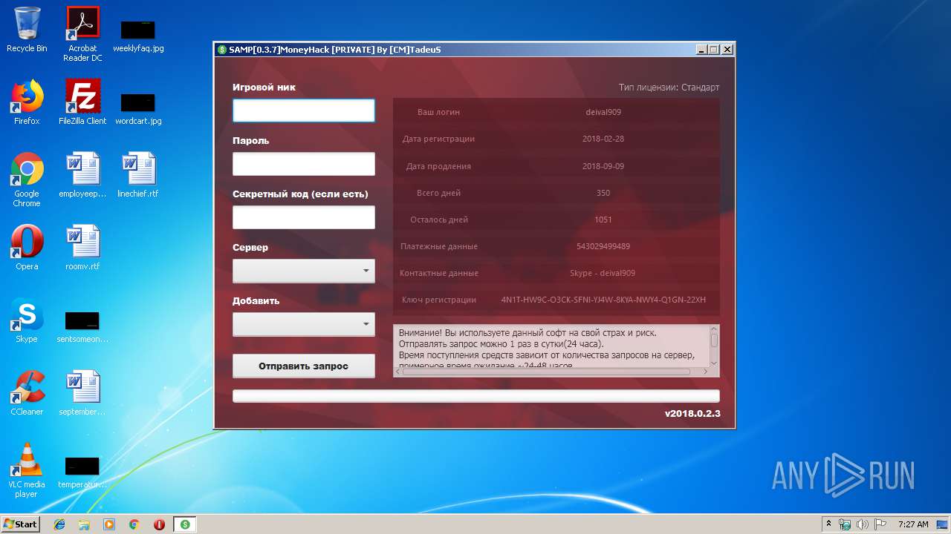This screenshot has width=951, height=534.
Task: Launch media player from taskbar
Action: click(109, 524)
